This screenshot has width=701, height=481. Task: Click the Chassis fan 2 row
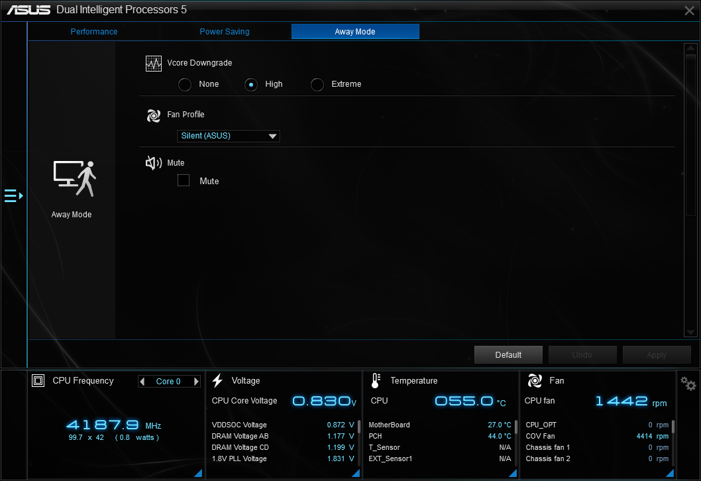click(597, 458)
